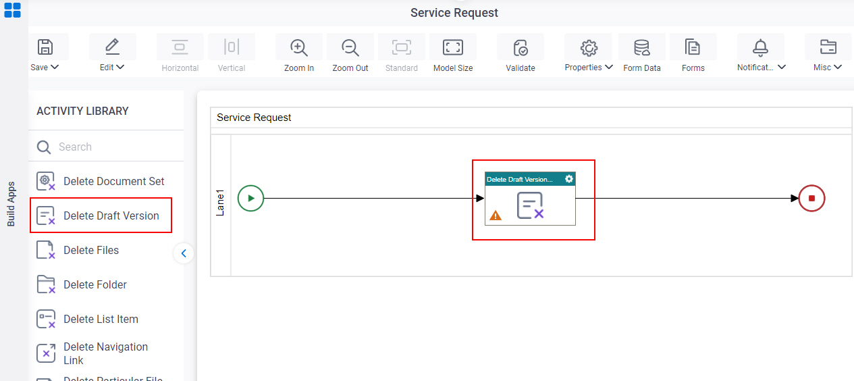Select the Delete Navigation Link icon
Viewport: 854px width, 381px height.
click(46, 353)
